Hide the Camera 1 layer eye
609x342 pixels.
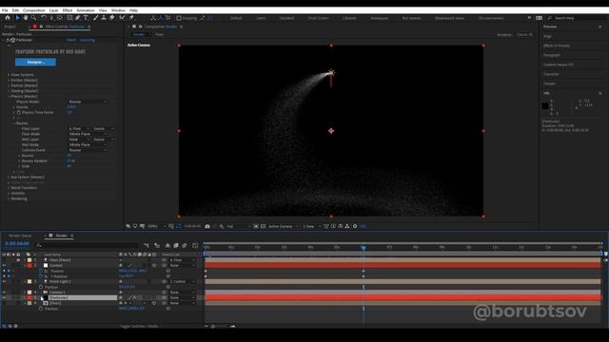coord(4,293)
